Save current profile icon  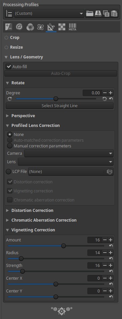98,14
